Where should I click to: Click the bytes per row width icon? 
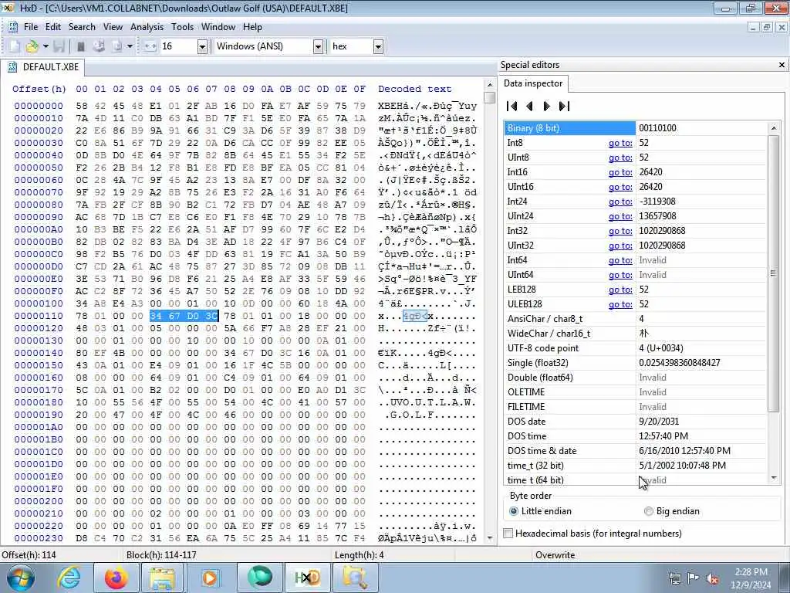pos(150,46)
